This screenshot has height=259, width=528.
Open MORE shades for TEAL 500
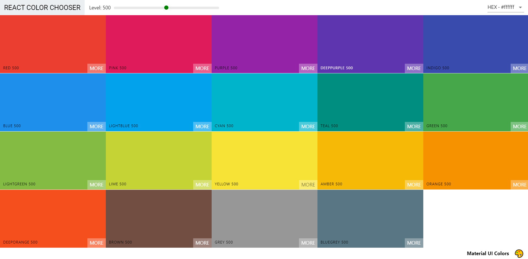click(x=414, y=126)
